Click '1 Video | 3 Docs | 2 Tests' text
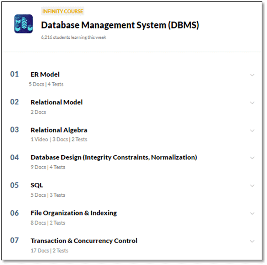 coord(59,139)
